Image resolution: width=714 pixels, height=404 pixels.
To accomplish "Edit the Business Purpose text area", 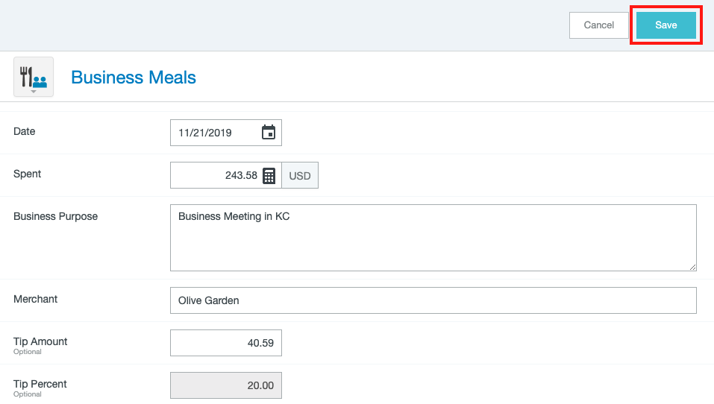I will coord(433,238).
